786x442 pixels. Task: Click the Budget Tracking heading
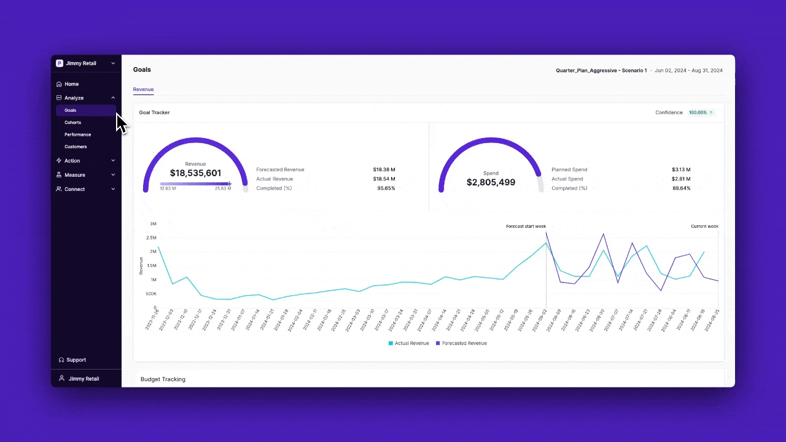coord(163,379)
